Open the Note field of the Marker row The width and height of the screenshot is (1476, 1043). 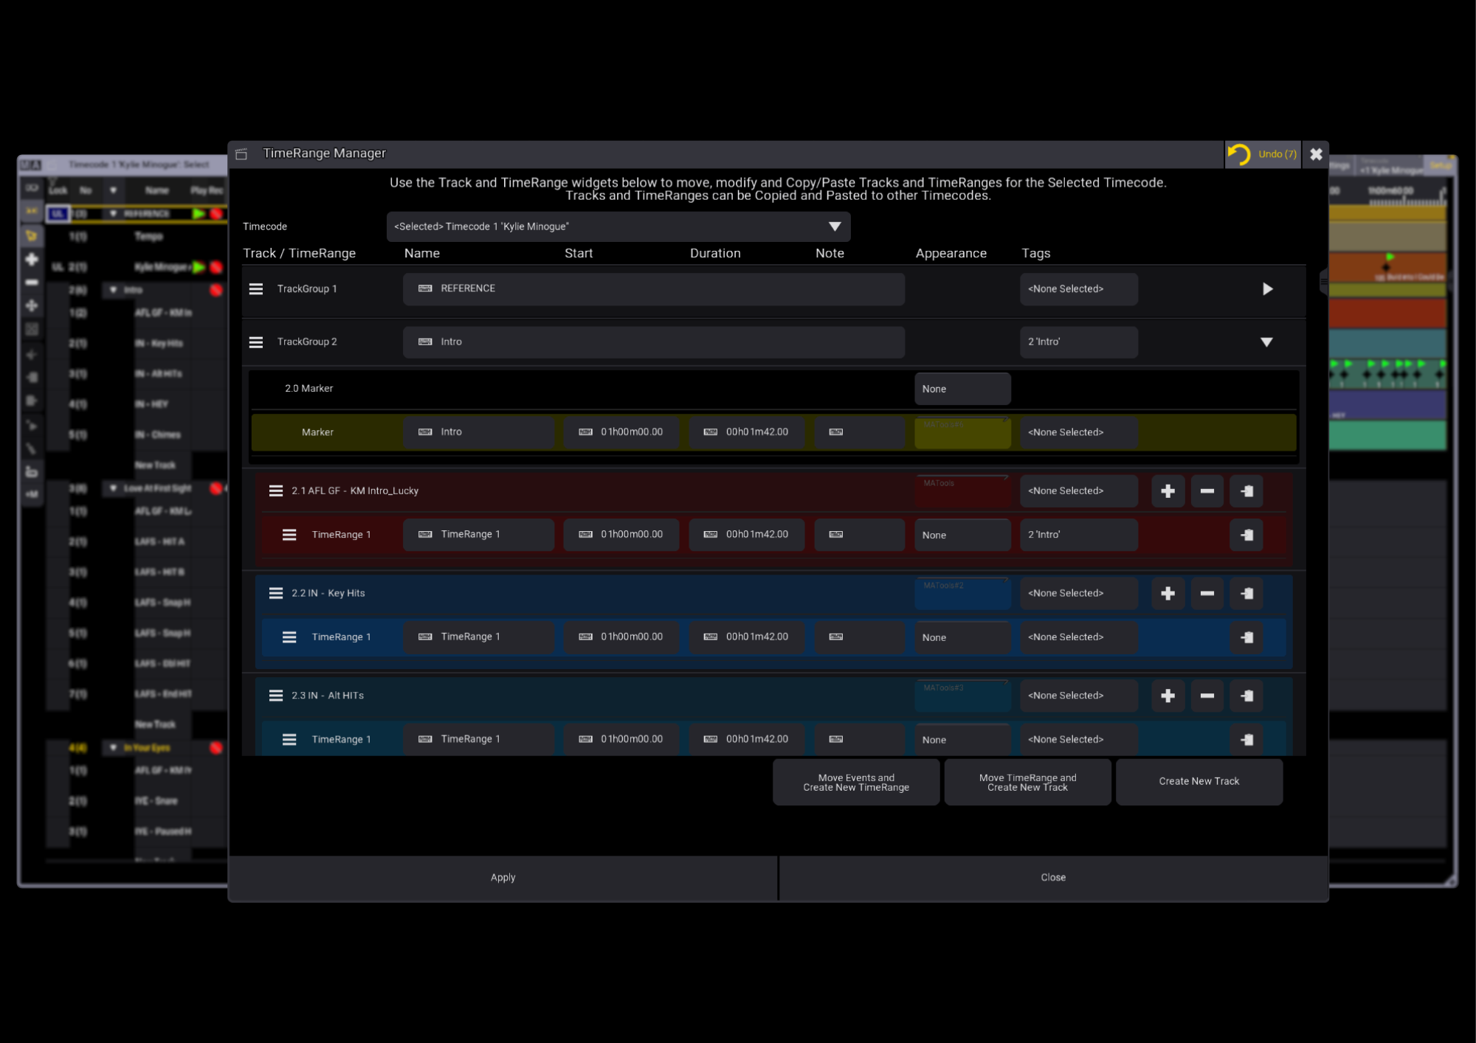860,432
